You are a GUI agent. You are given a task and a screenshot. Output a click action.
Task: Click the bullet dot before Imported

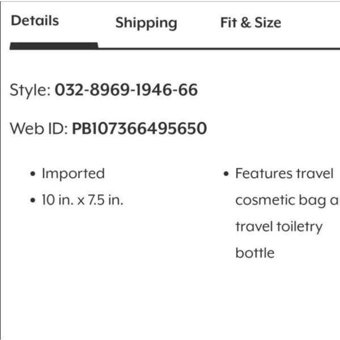[33, 174]
